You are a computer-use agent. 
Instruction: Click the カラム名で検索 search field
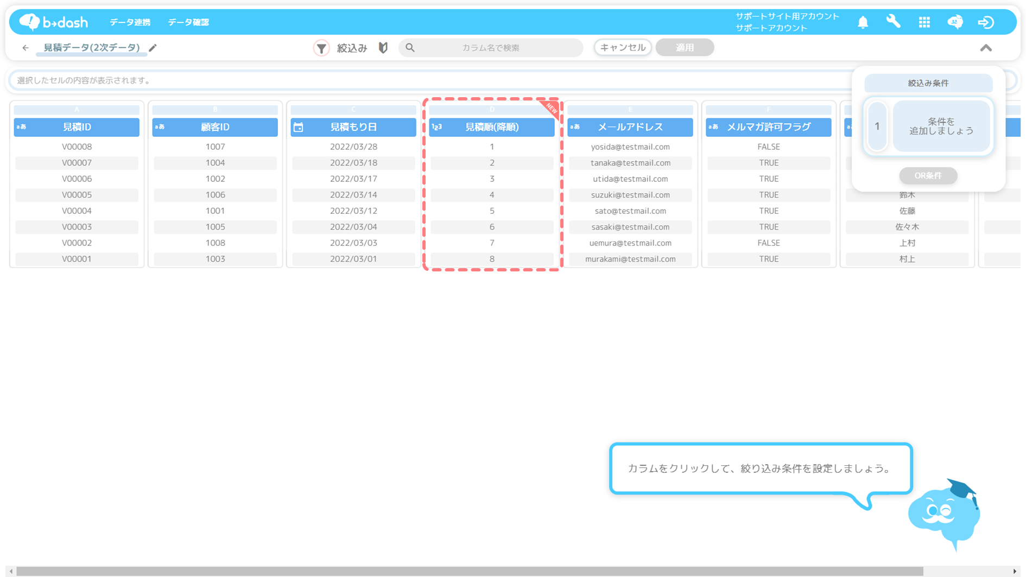pos(491,48)
